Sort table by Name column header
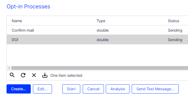The image size is (188, 100). tap(17, 21)
